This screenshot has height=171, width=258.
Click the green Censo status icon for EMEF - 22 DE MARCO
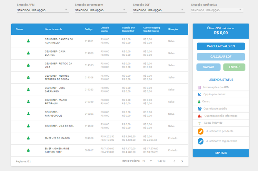click(x=28, y=138)
